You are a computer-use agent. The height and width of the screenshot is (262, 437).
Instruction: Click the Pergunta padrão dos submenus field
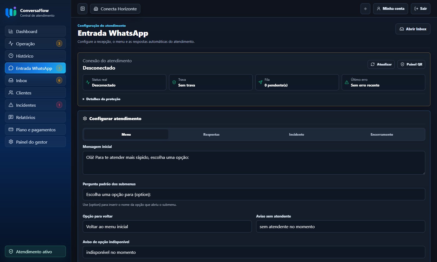254,194
